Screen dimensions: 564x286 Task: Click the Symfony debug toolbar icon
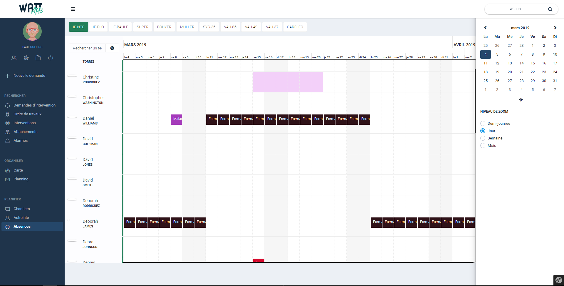pos(558,280)
